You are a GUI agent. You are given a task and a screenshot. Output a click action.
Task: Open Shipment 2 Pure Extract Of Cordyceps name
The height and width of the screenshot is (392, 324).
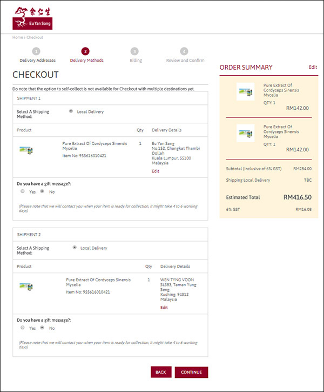click(x=98, y=282)
